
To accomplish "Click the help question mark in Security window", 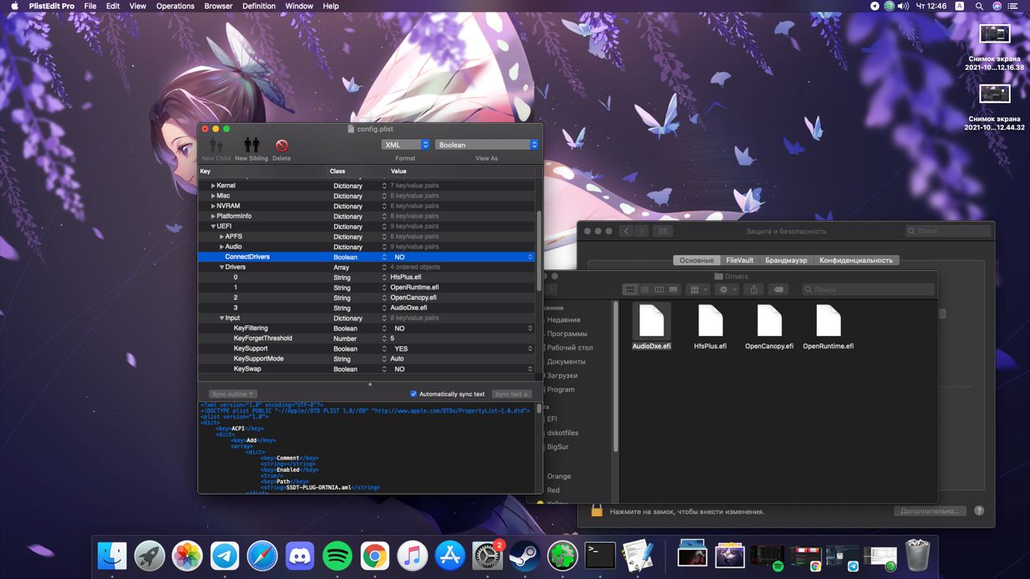I will (x=979, y=511).
